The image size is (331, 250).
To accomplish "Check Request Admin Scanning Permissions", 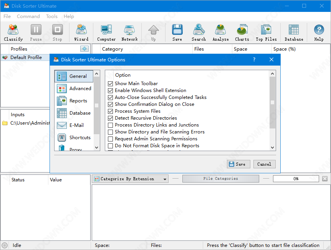I will [x=111, y=139].
